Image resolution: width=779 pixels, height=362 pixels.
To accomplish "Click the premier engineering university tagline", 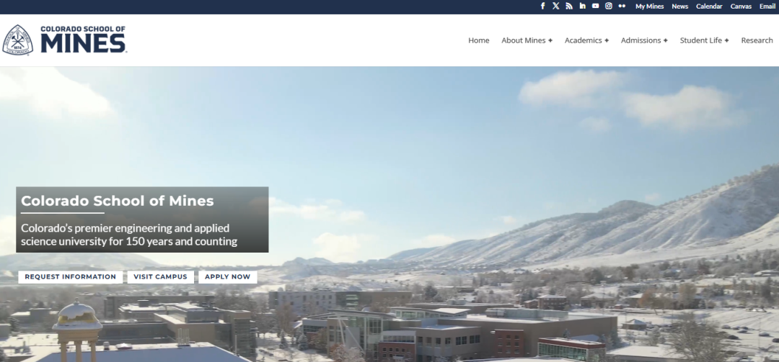I will tap(129, 235).
